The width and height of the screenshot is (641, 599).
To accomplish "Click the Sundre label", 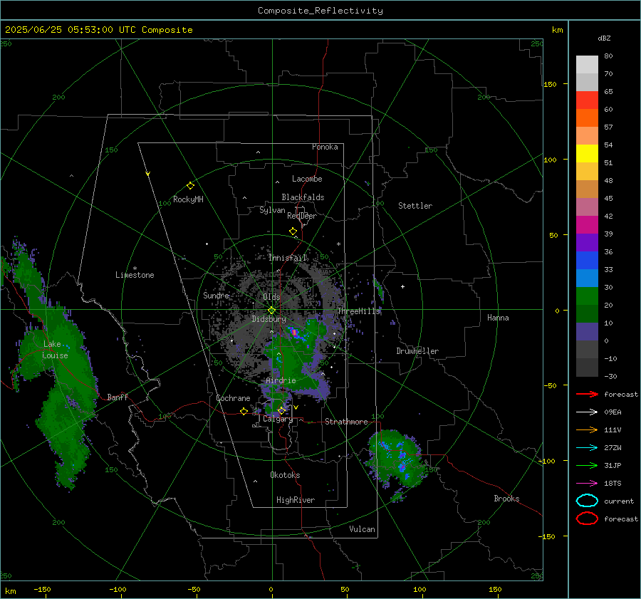I will click(217, 295).
